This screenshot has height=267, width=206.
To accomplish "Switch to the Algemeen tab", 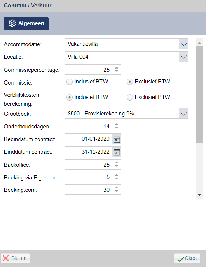I will (26, 23).
